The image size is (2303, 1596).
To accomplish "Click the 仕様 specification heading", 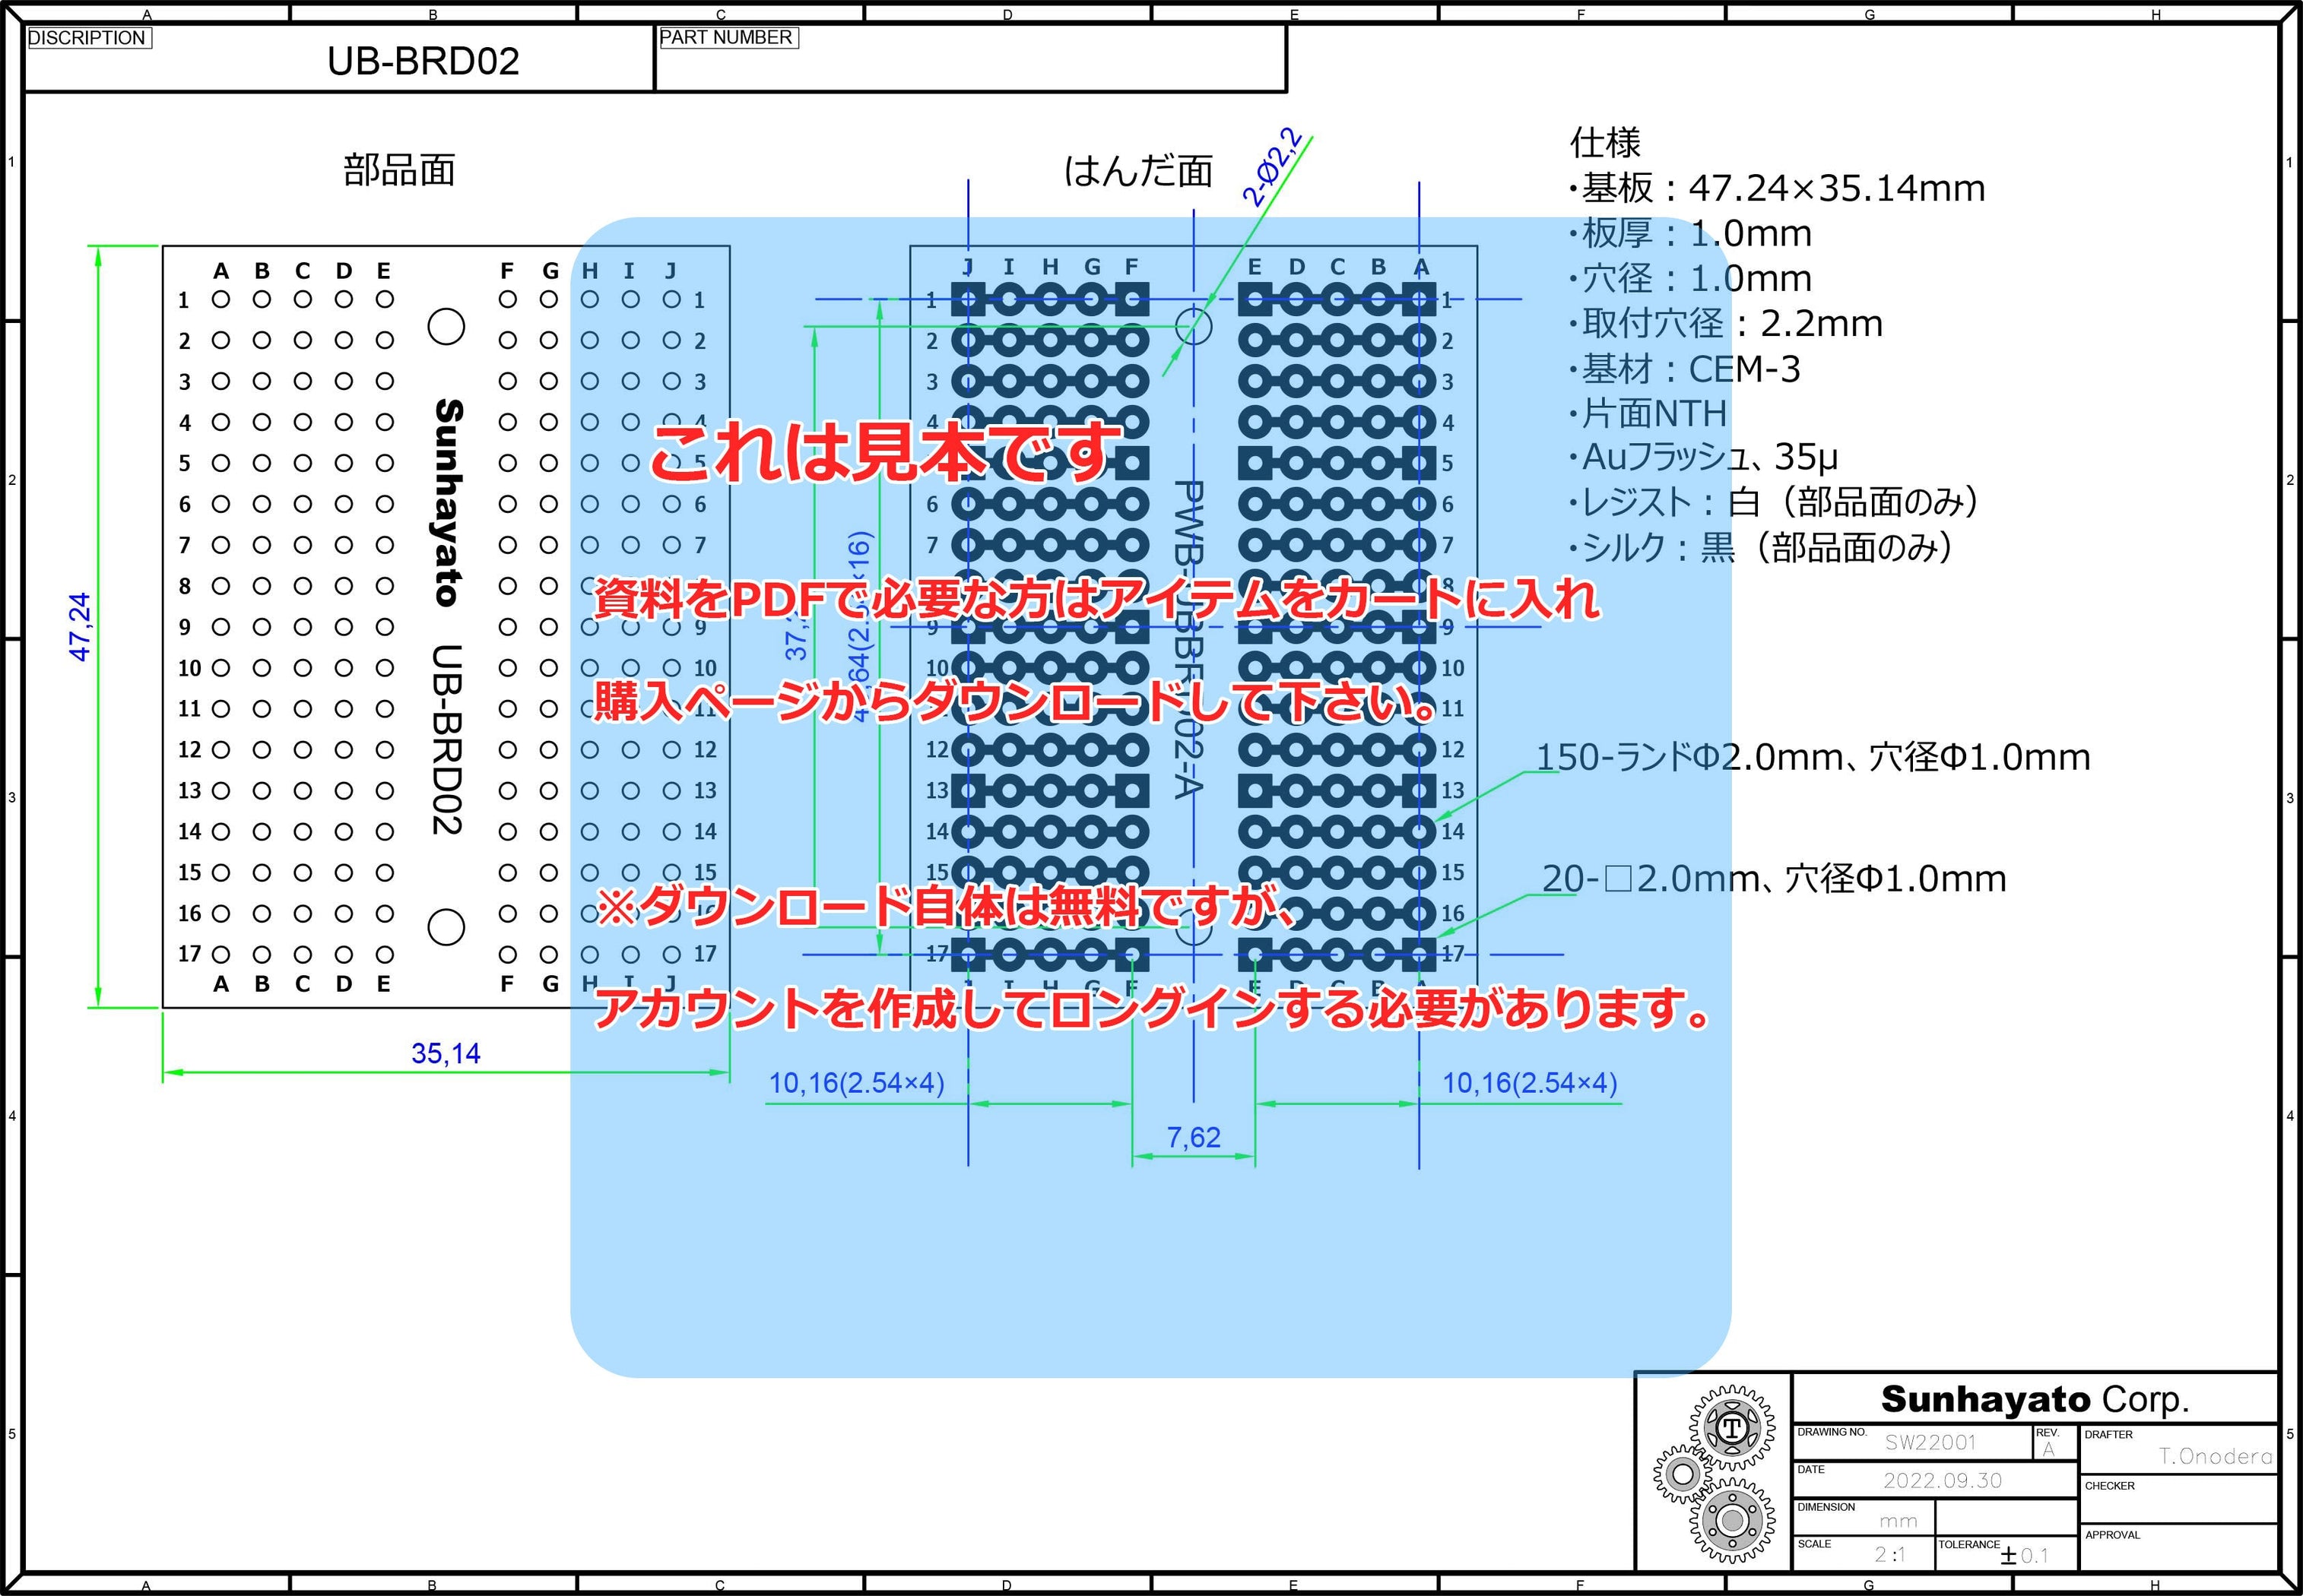I will pos(1606,143).
